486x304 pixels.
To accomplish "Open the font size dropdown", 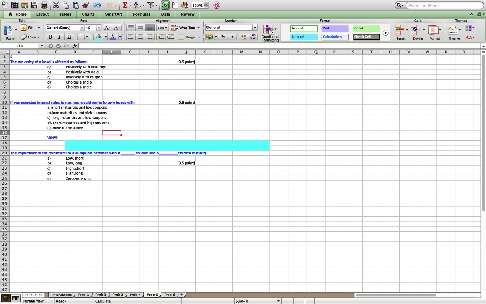I will 99,28.
